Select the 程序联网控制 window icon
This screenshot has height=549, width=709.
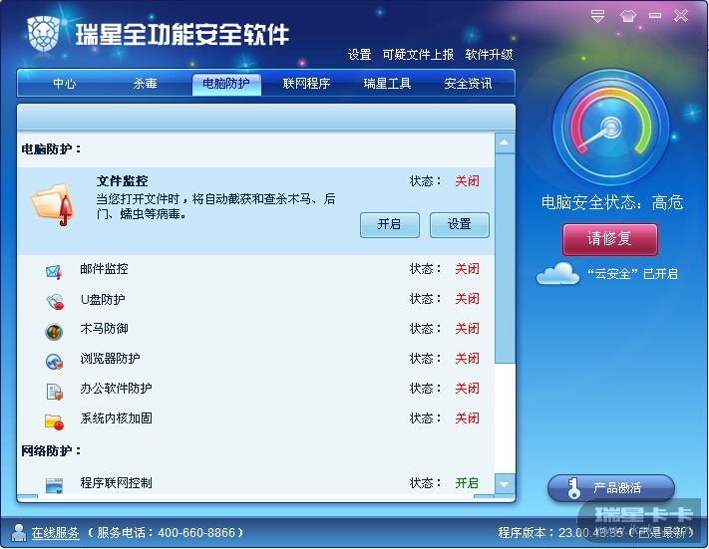54,486
